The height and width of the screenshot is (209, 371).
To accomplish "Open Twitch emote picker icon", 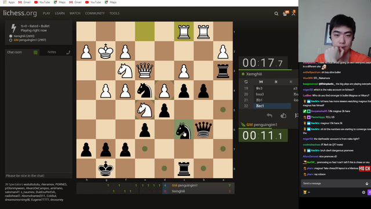I will [x=367, y=183].
